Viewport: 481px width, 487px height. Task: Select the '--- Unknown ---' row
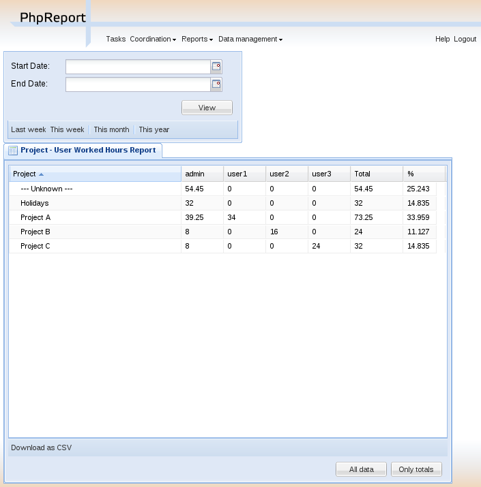(223, 189)
